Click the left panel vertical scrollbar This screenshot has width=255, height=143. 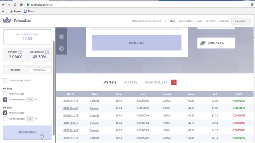[54, 88]
